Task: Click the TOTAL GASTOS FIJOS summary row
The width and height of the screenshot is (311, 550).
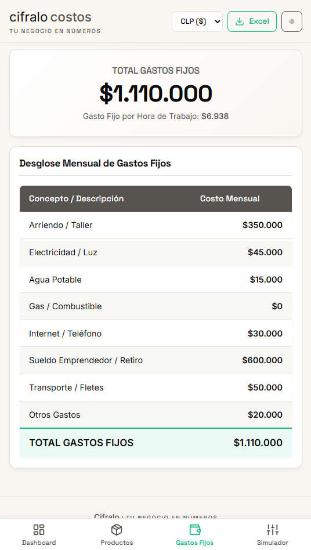Action: point(155,443)
